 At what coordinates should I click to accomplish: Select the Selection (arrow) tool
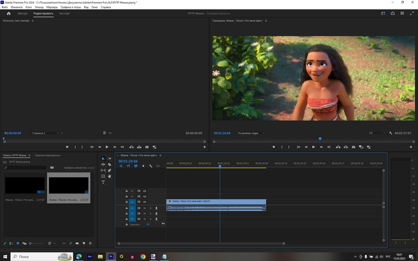pyautogui.click(x=103, y=159)
